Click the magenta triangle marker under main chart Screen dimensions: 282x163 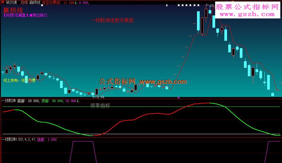(178, 98)
